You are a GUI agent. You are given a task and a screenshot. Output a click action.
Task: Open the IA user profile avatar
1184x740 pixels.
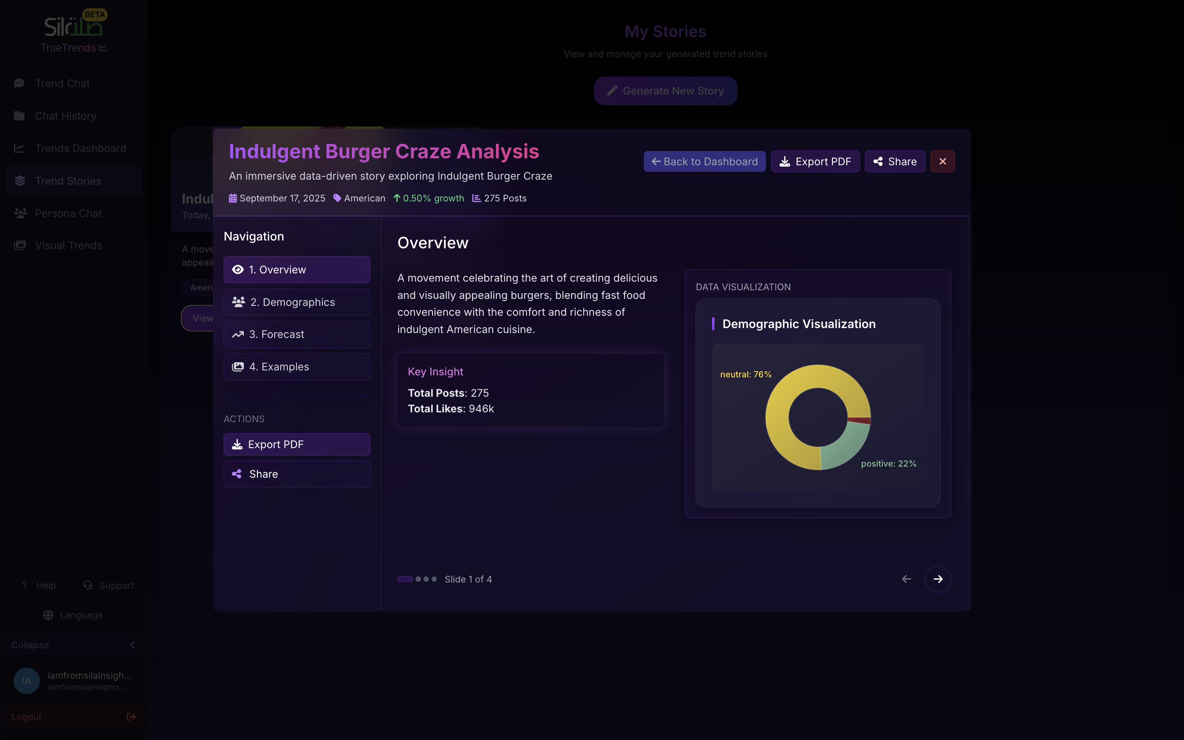pos(26,680)
